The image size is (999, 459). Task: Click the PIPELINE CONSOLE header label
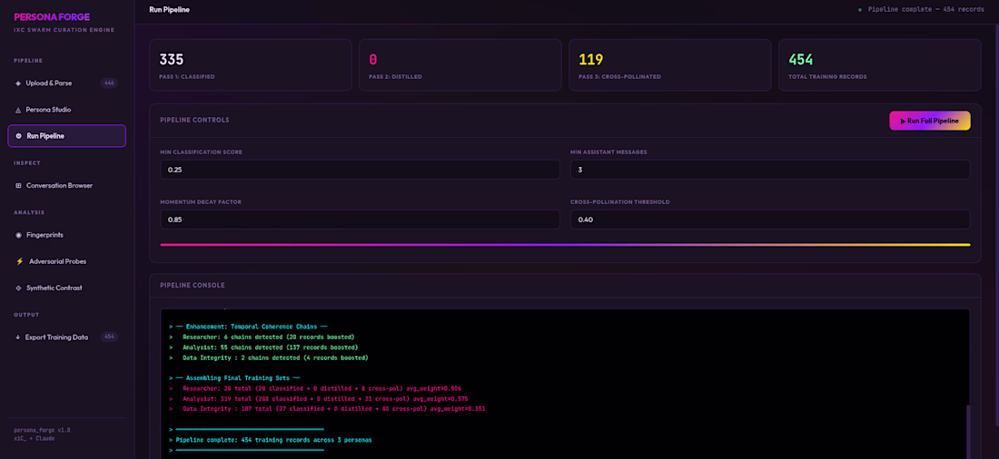(x=193, y=285)
